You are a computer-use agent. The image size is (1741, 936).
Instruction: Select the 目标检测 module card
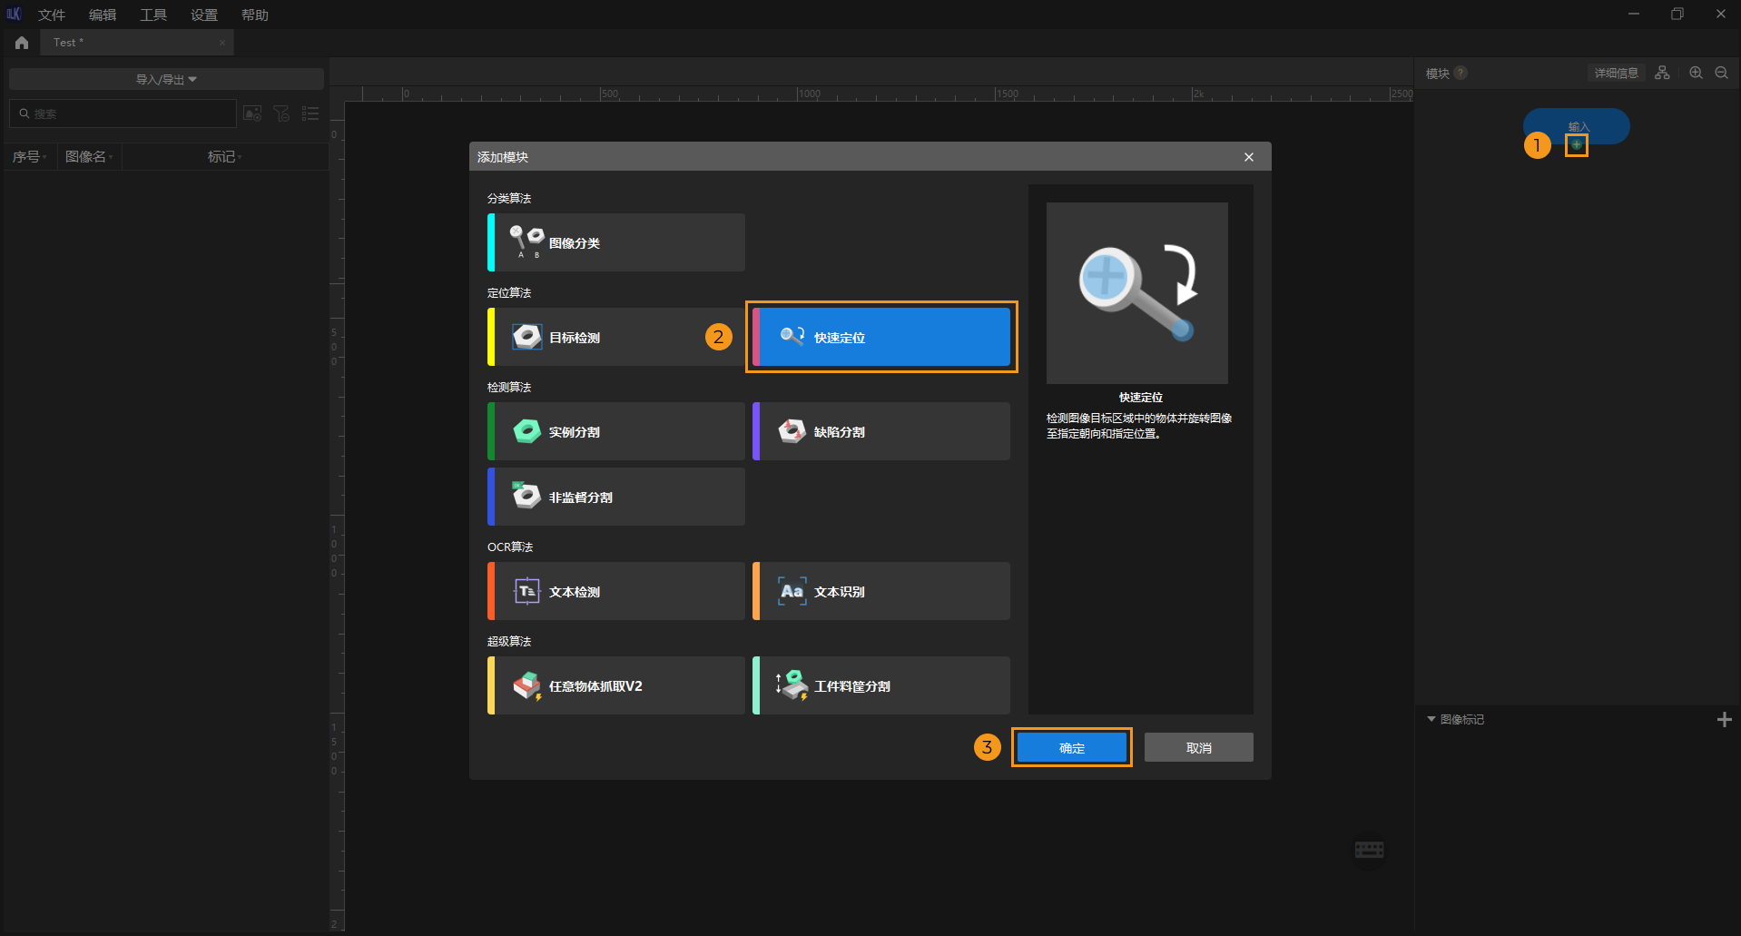tap(616, 337)
